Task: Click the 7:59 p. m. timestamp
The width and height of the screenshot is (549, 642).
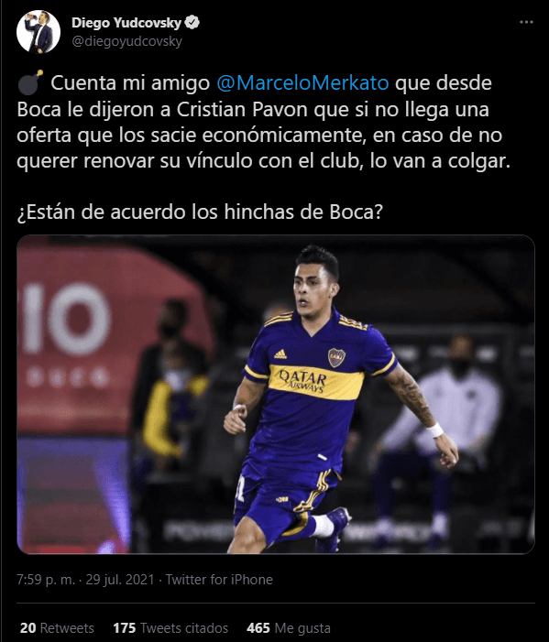Action: pyautogui.click(x=46, y=580)
